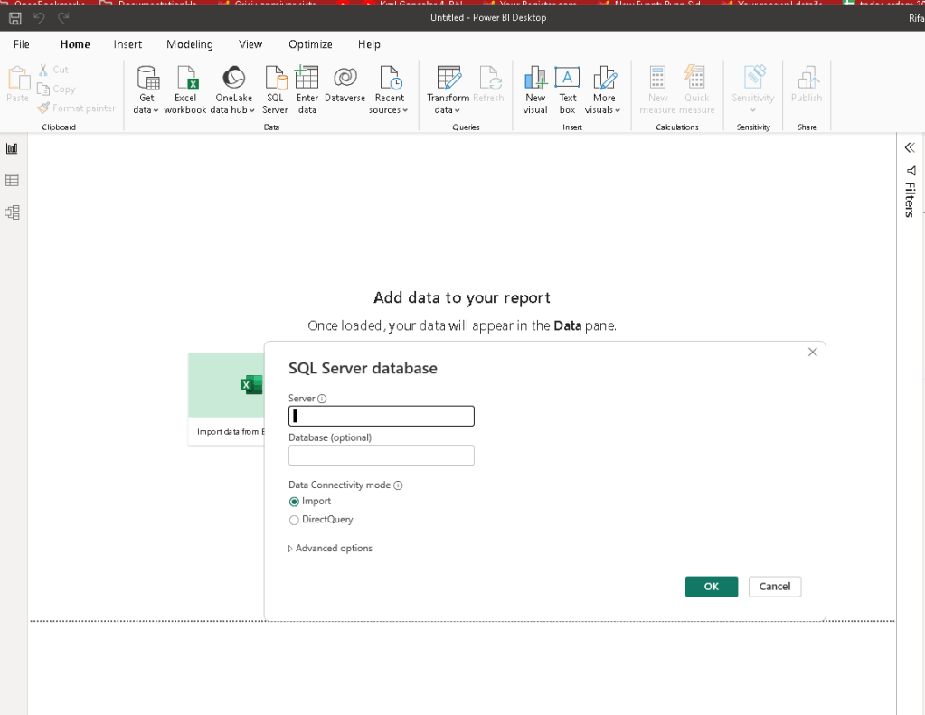Viewport: 925px width, 715px height.
Task: Select the Format painter tool
Action: [77, 108]
